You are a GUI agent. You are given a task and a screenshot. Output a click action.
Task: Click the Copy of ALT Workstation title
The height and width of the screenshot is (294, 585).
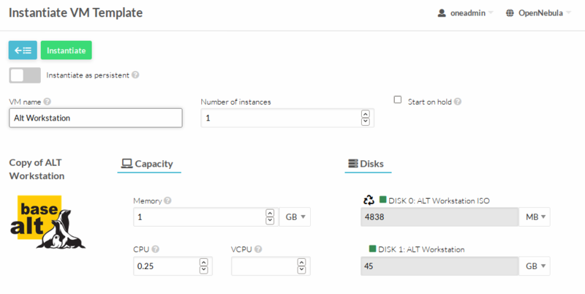click(x=37, y=170)
